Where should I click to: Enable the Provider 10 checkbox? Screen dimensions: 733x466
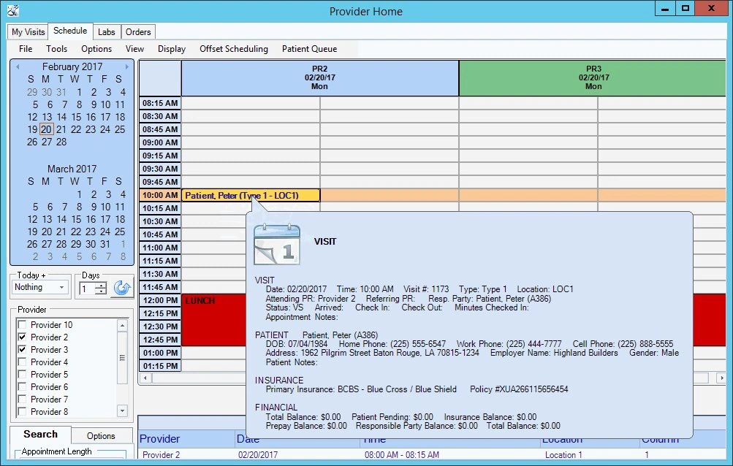[22, 324]
